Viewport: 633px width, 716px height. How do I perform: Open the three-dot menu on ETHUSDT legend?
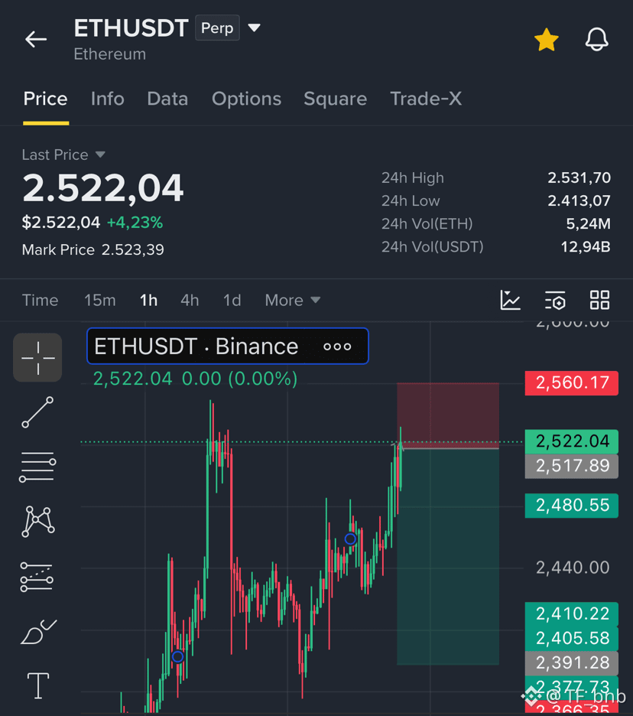click(337, 347)
